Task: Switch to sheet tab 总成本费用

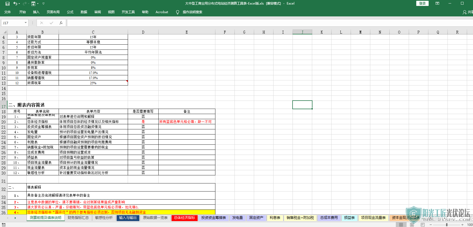Action: (329, 218)
